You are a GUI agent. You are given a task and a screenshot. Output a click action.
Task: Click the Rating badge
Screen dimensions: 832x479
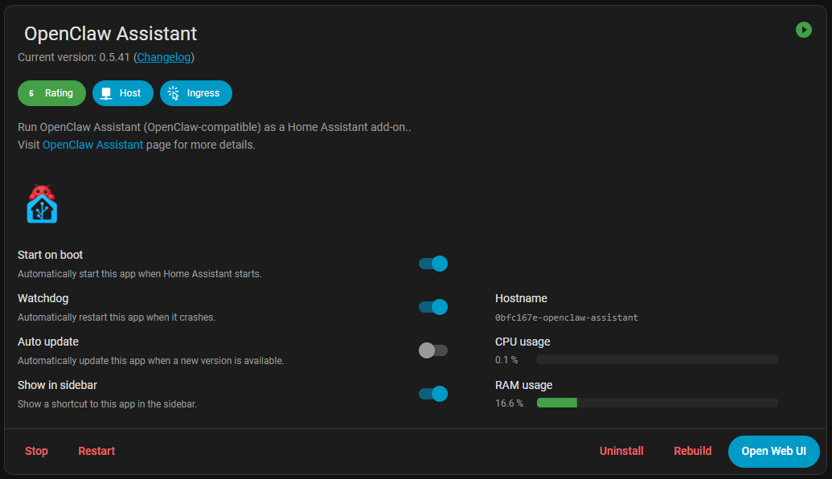(x=51, y=93)
